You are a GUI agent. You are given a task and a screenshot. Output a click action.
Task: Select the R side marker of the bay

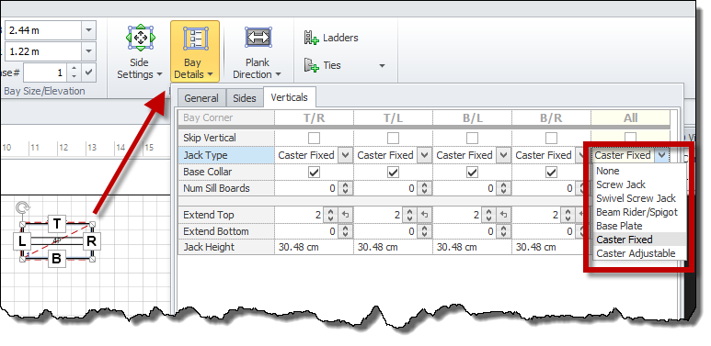pos(91,241)
